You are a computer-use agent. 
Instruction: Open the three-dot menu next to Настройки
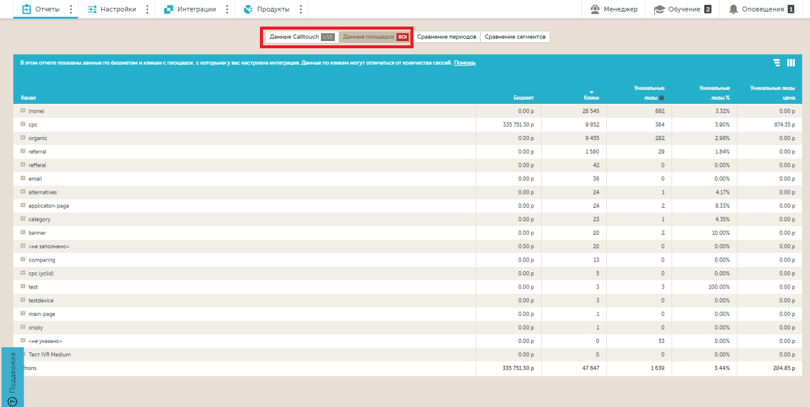click(147, 9)
